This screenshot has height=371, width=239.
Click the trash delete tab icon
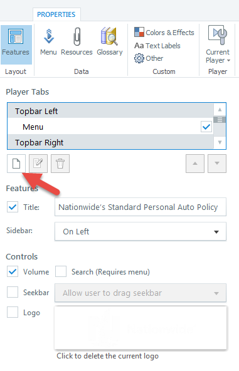[x=60, y=164]
